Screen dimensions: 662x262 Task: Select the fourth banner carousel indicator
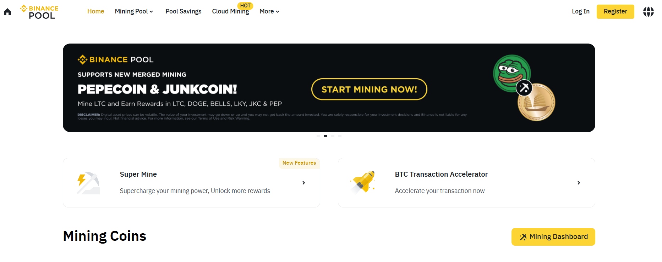[340, 136]
